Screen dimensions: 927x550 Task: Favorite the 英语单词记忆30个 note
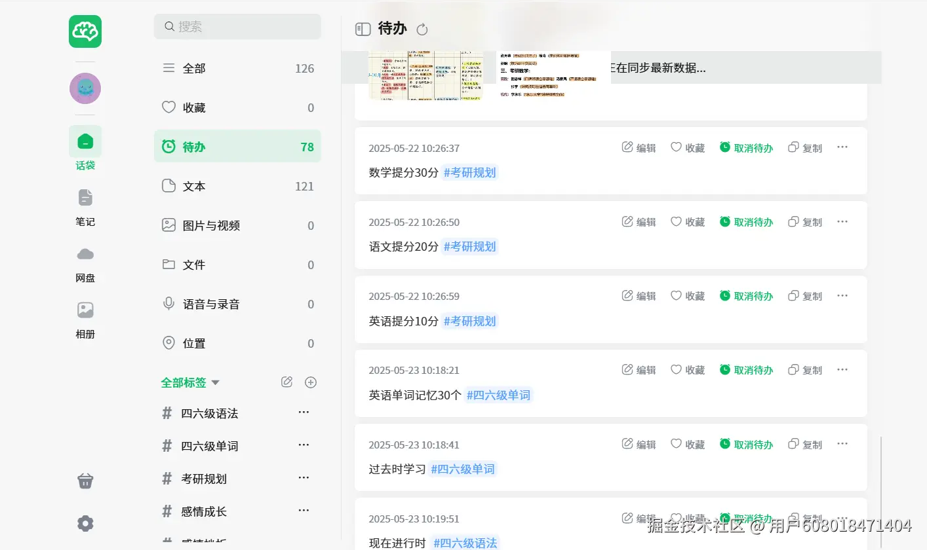(x=688, y=370)
